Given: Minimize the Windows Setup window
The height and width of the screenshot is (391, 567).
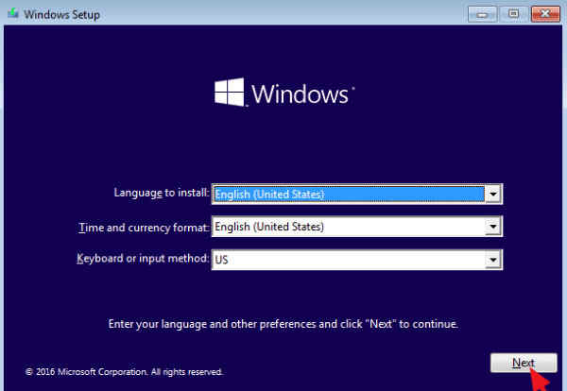Looking at the screenshot, I should (x=482, y=14).
